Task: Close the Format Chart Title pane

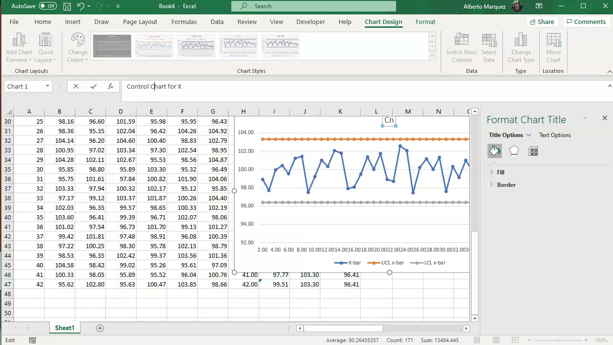Action: tap(604, 118)
